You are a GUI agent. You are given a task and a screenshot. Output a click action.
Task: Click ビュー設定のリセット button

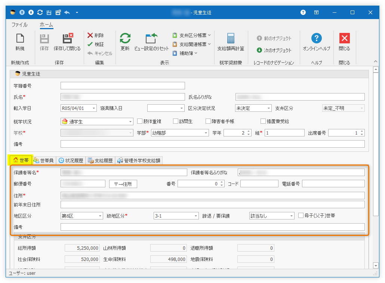pos(151,42)
